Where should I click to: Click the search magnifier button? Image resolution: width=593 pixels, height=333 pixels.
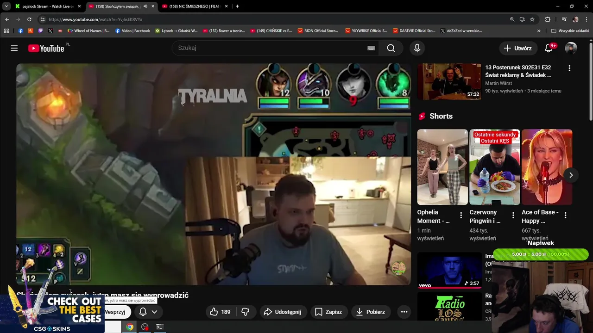391,48
